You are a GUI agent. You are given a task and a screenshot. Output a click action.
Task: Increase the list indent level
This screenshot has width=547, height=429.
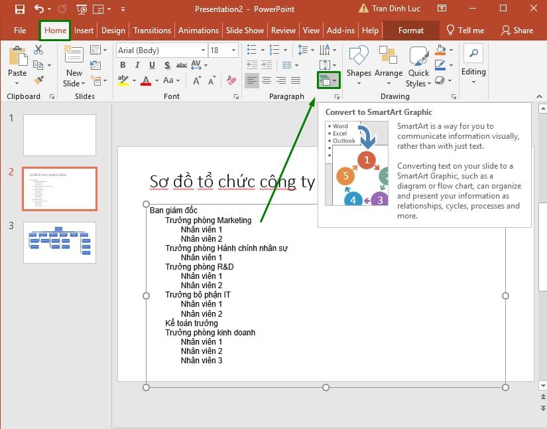pos(267,64)
